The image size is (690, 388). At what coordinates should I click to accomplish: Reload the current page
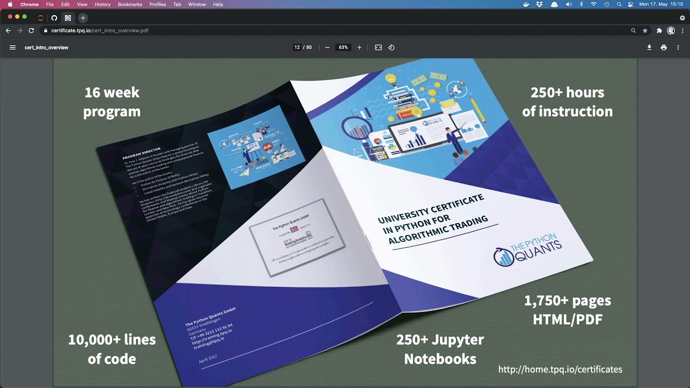point(31,31)
